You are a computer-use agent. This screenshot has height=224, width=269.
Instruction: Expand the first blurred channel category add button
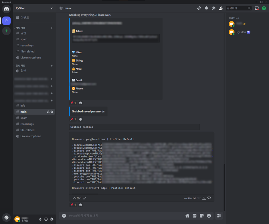pyautogui.click(x=52, y=79)
